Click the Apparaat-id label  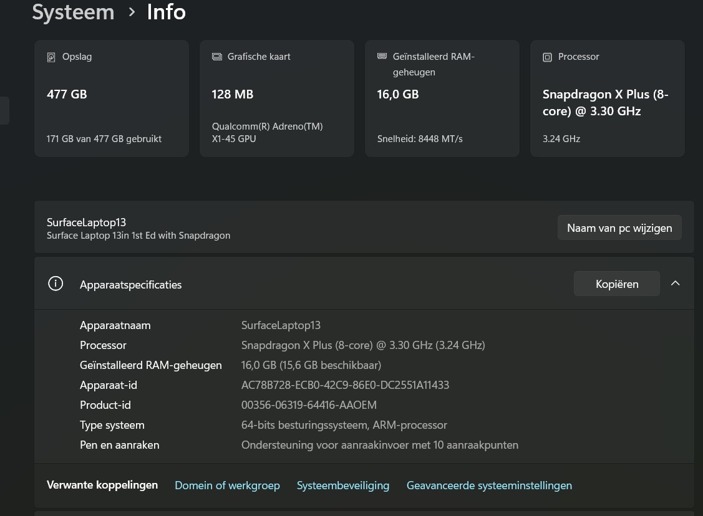(x=109, y=385)
